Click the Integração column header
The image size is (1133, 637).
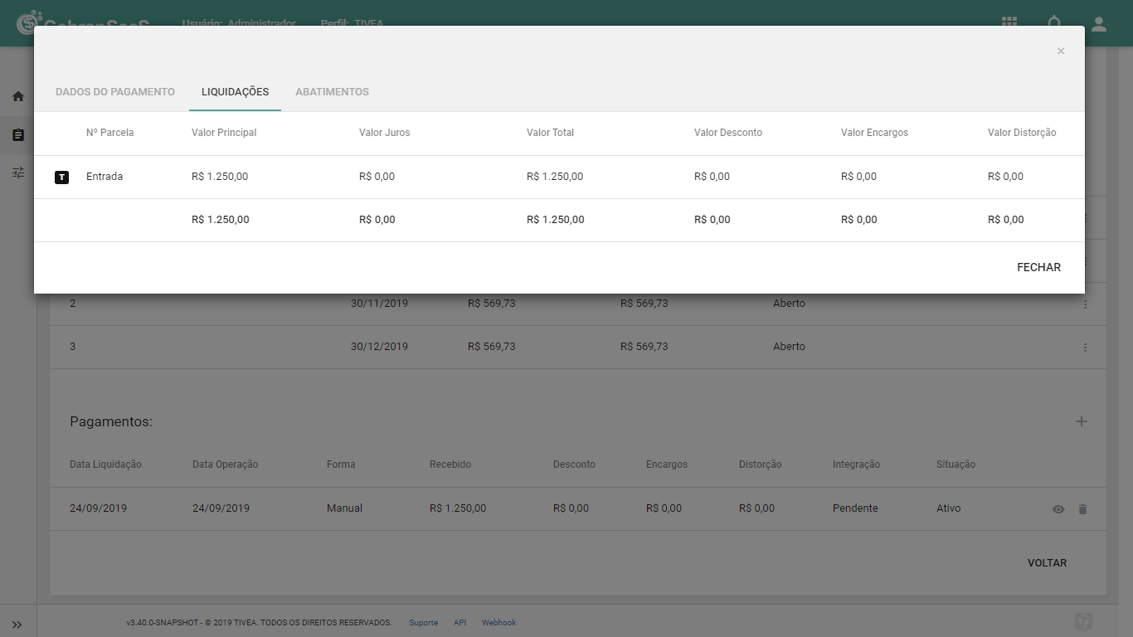pos(856,464)
